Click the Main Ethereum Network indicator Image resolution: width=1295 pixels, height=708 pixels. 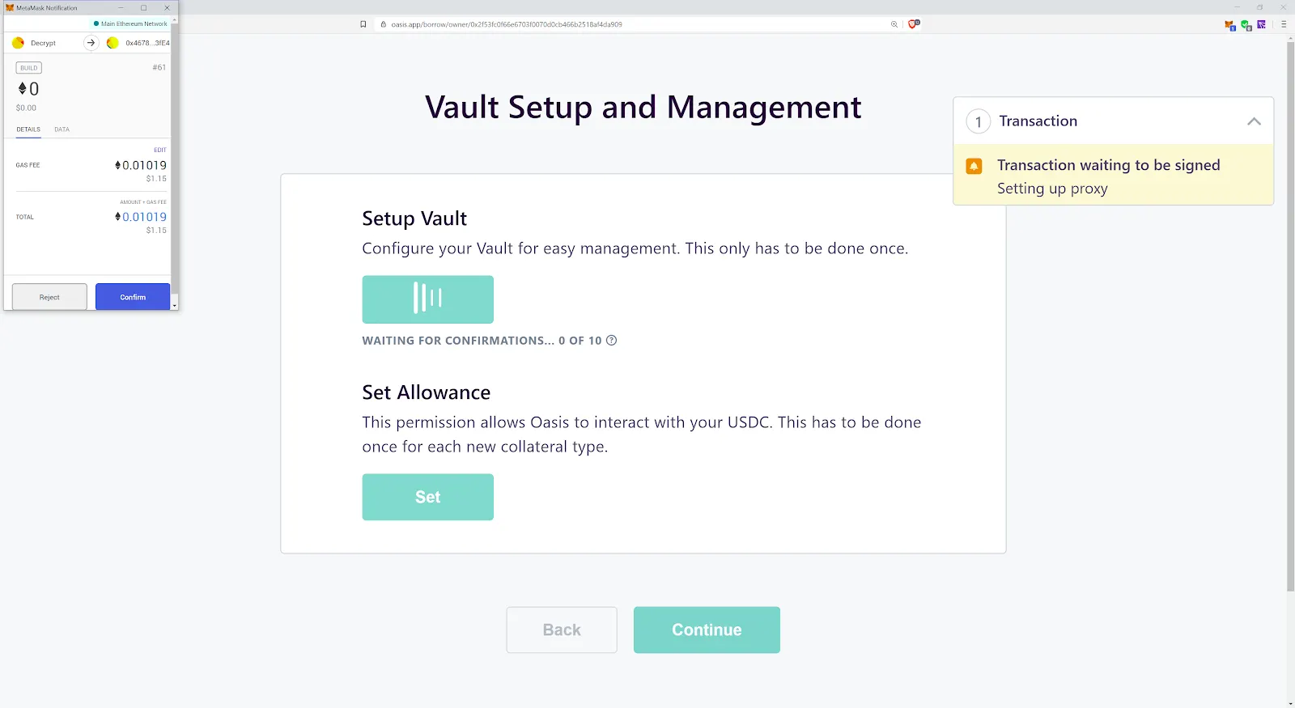130,24
